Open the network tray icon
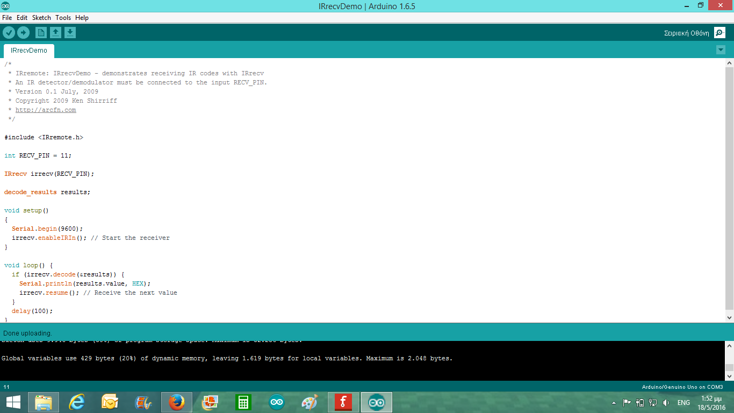The height and width of the screenshot is (413, 734). click(653, 402)
